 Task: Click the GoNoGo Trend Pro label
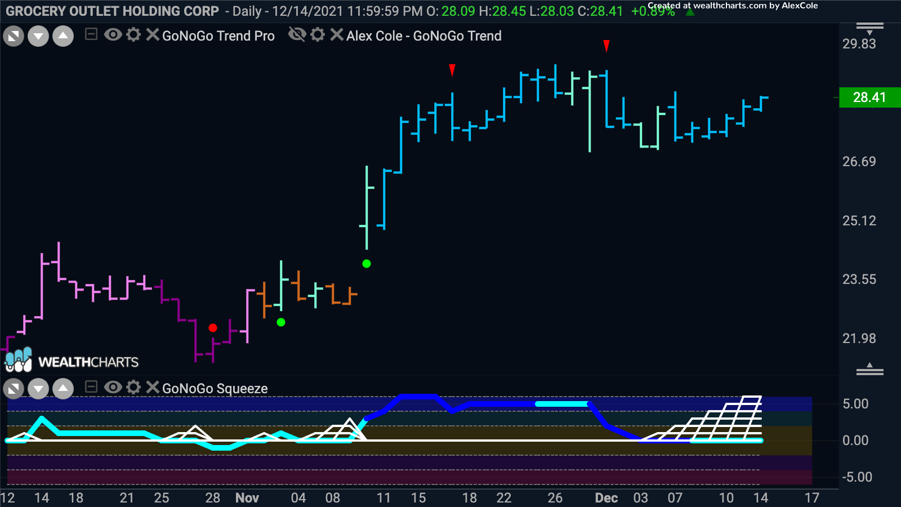[x=218, y=36]
